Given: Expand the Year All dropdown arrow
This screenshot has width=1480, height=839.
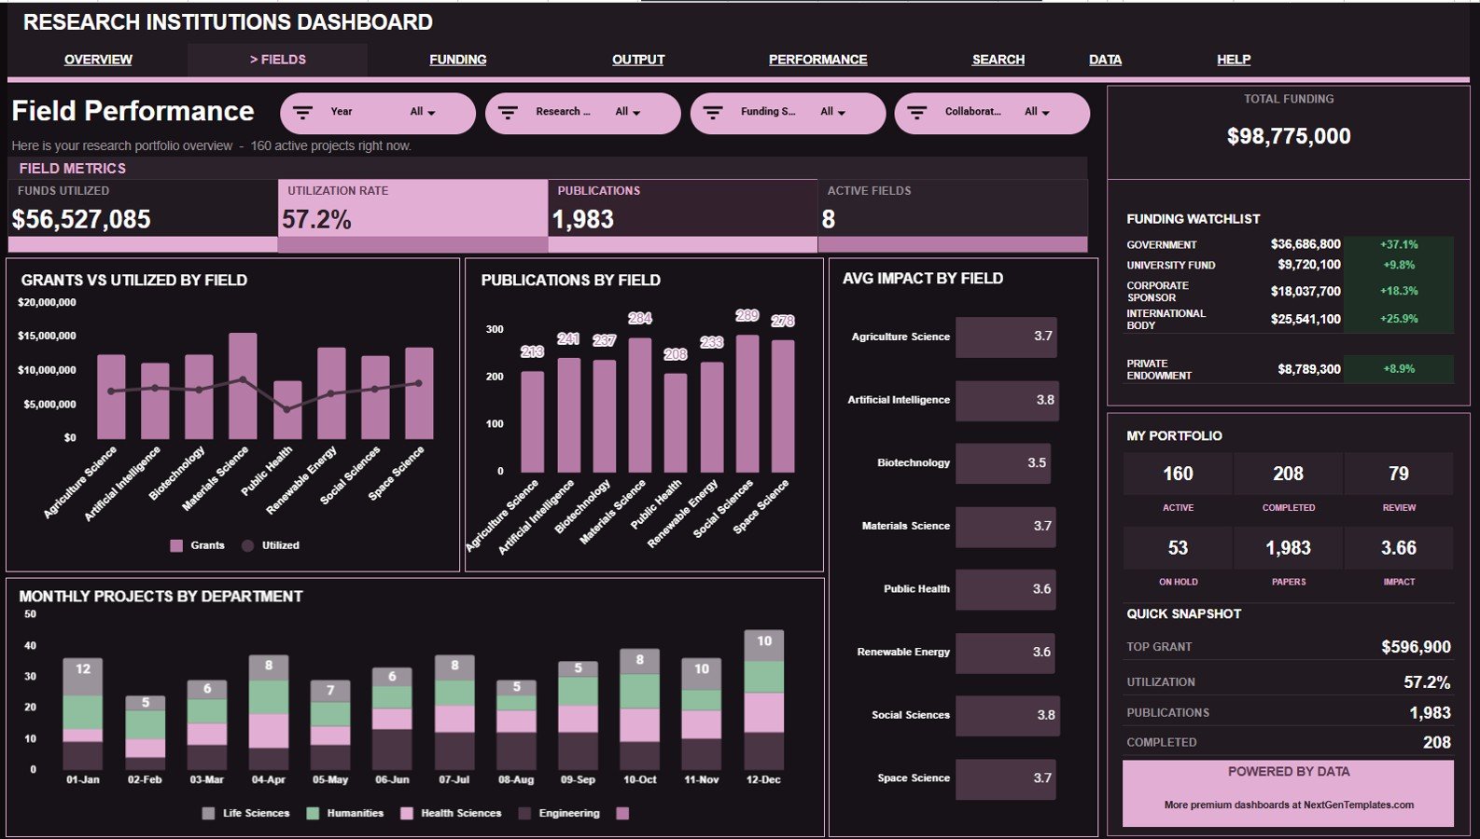Looking at the screenshot, I should pos(431,113).
